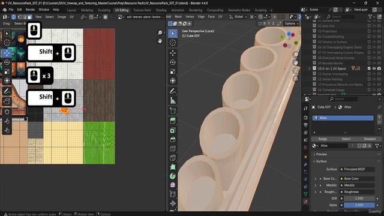The image size is (384, 216).
Task: Click the outliner search field
Action: pyautogui.click(x=340, y=17)
